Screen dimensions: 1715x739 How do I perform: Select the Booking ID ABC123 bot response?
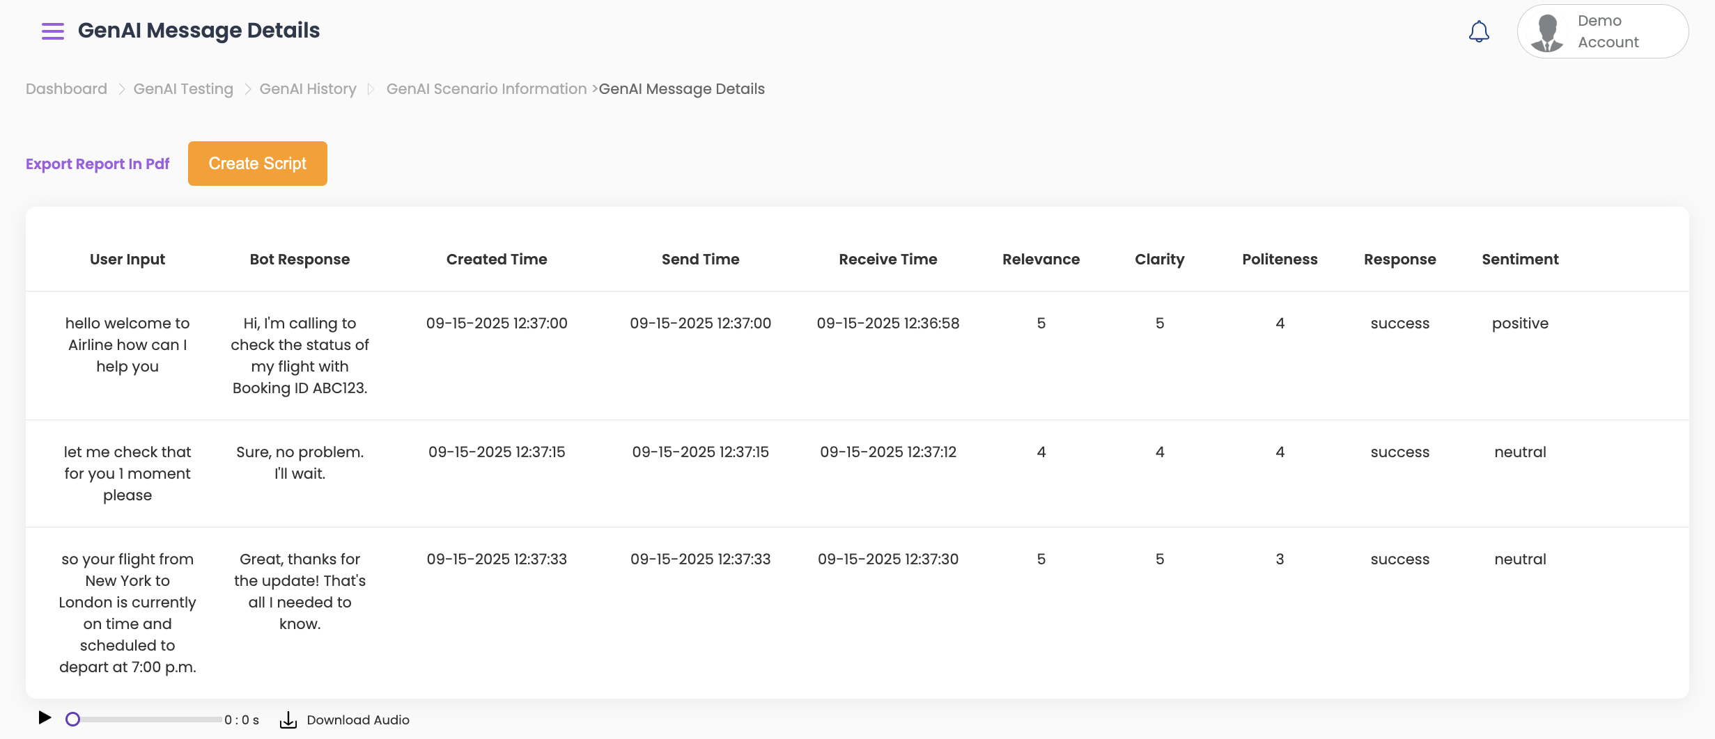click(x=300, y=356)
